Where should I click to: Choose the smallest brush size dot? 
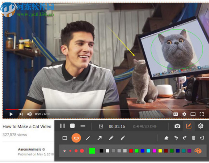(65, 151)
